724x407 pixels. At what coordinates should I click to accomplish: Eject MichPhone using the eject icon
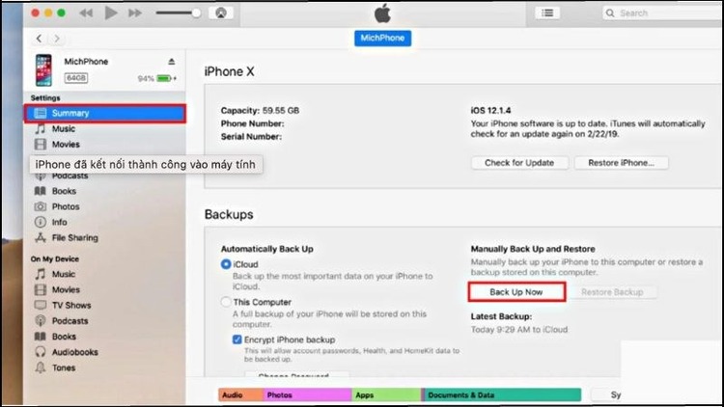[171, 62]
